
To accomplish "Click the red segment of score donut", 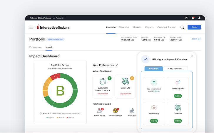I will point(54,76).
